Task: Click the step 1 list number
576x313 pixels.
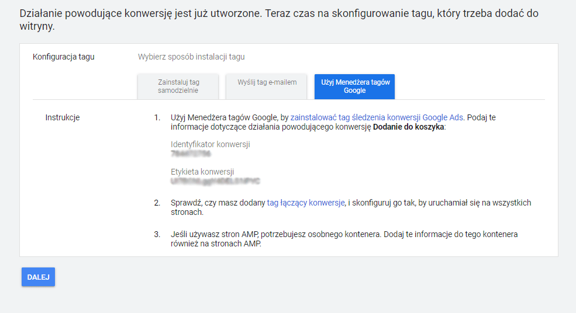Action: (157, 117)
